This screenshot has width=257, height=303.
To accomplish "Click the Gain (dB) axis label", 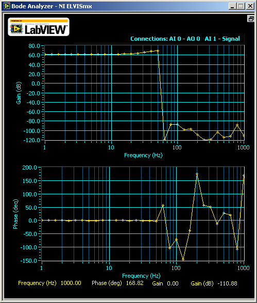I will [19, 93].
